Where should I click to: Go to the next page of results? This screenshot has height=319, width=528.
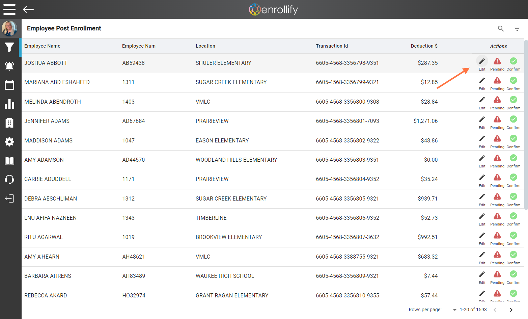tap(511, 310)
